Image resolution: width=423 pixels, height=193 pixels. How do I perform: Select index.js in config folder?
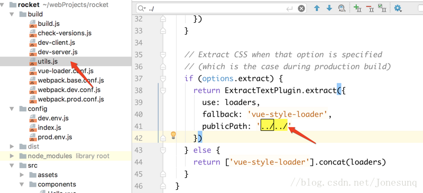point(49,128)
